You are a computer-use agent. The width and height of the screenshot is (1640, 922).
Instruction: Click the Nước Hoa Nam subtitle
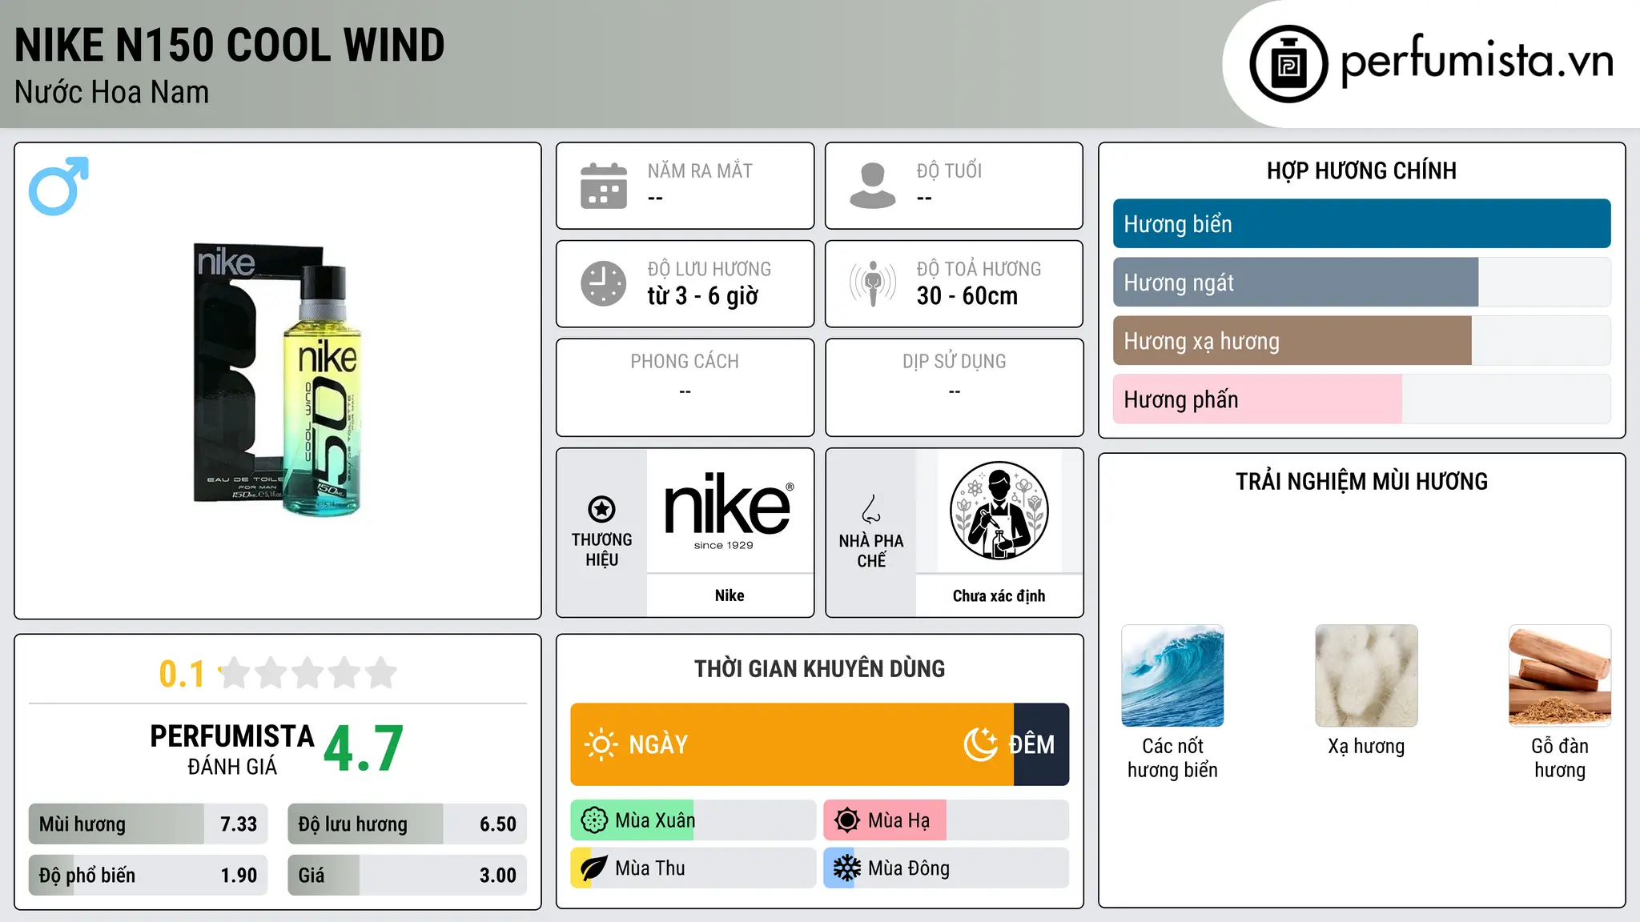(x=112, y=93)
